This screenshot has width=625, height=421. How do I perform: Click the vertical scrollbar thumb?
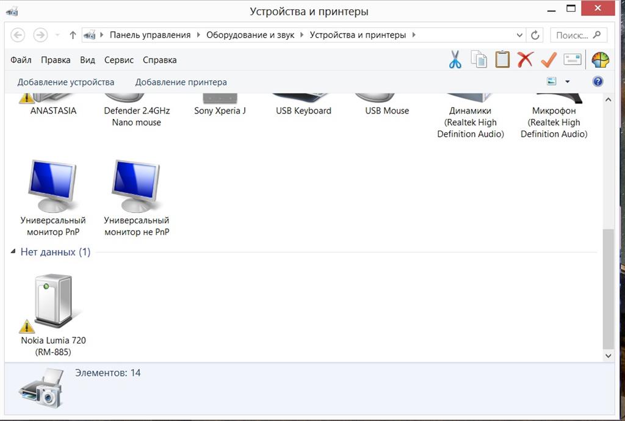(x=608, y=289)
